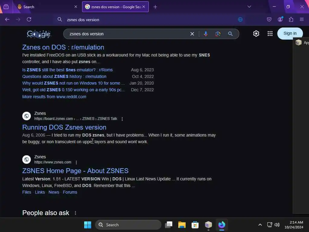The width and height of the screenshot is (309, 232).
Task: Open the volume tray icon
Action: pos(277,225)
